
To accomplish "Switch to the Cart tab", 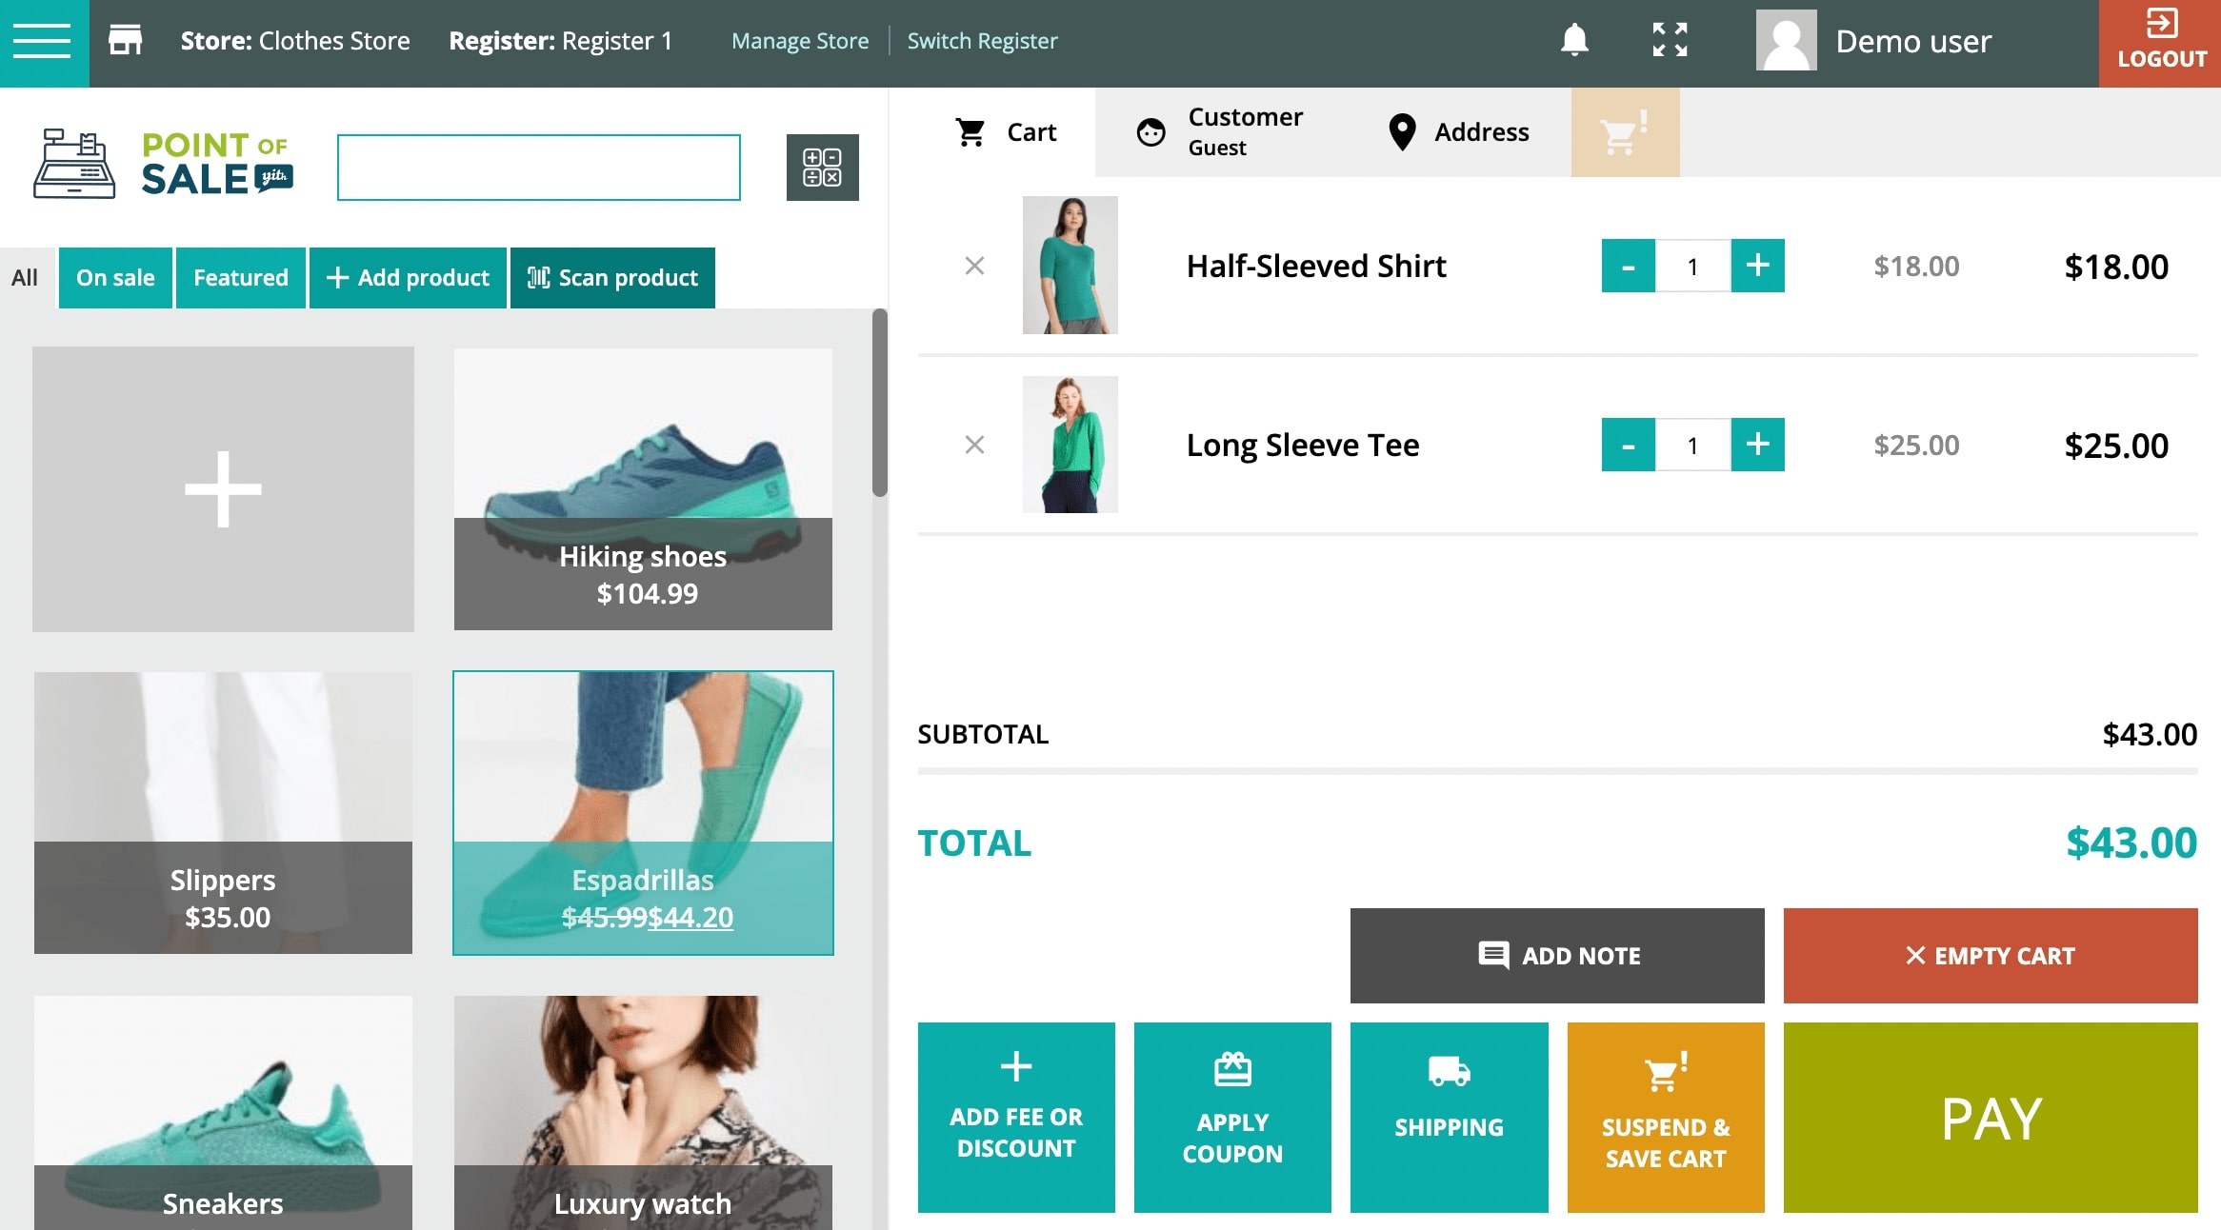I will click(1006, 132).
